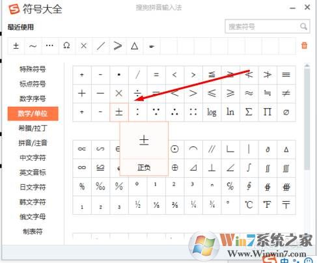Screen dimensions: 317x263
Task: Pick the log symbol
Action: point(212,112)
